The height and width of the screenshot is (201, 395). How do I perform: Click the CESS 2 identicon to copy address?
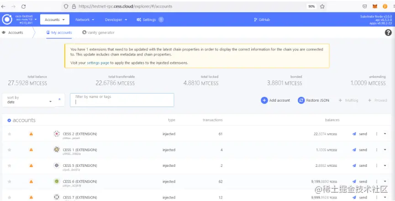click(57, 134)
